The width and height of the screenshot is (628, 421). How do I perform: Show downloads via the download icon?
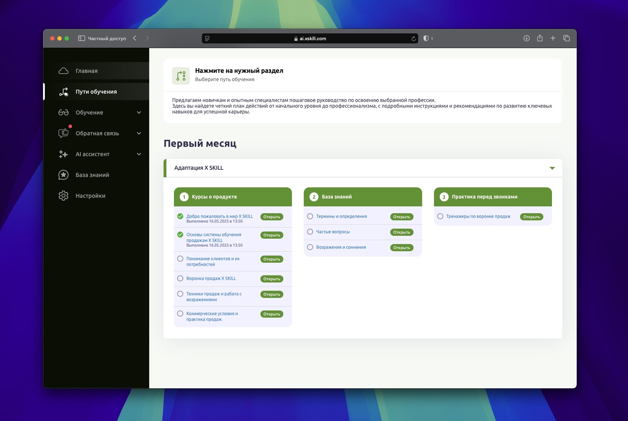527,38
